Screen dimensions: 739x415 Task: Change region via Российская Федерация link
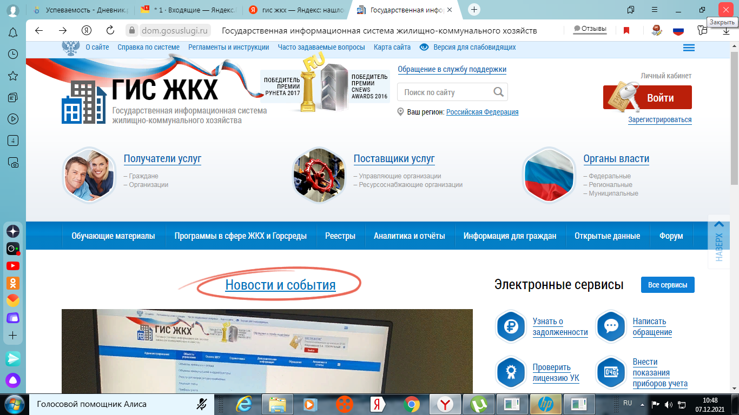(482, 112)
